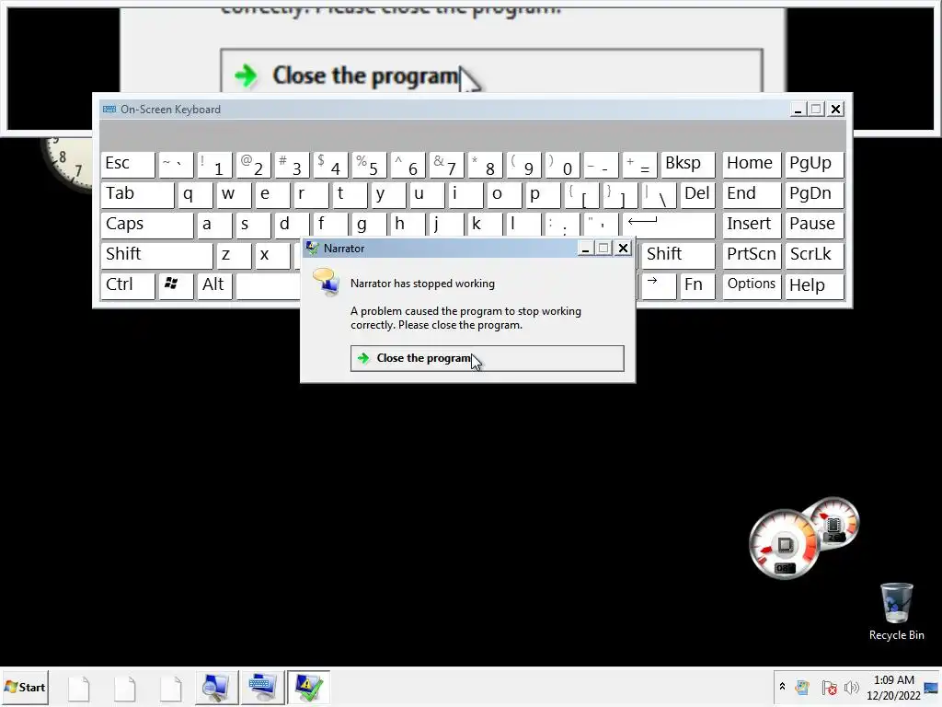
Task: Click the Narrator dialog title icon
Action: pos(312,248)
